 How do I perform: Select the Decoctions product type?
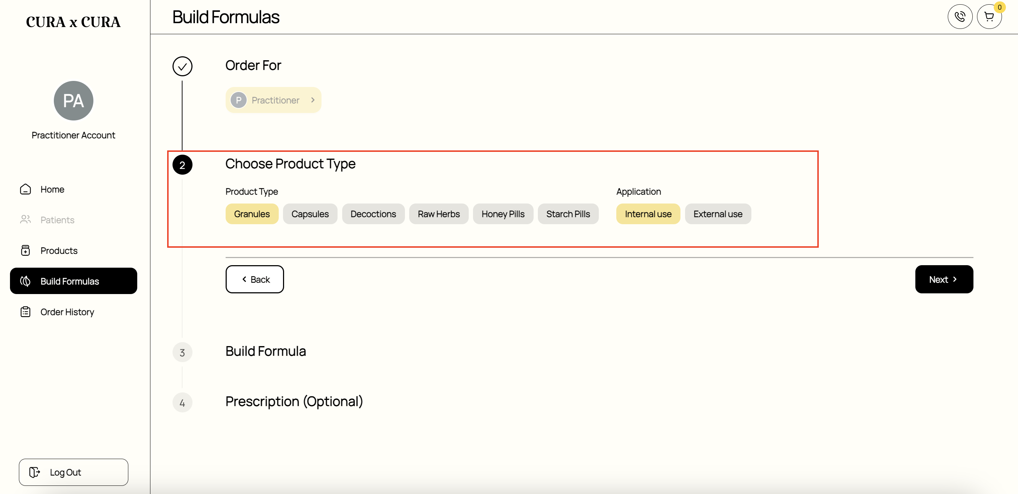click(x=373, y=214)
